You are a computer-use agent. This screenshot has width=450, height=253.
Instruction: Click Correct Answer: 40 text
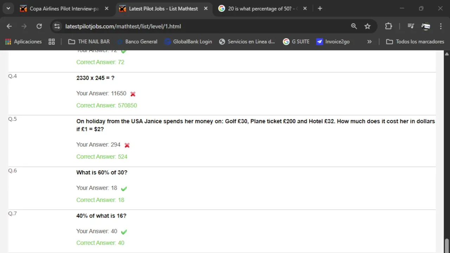100,243
